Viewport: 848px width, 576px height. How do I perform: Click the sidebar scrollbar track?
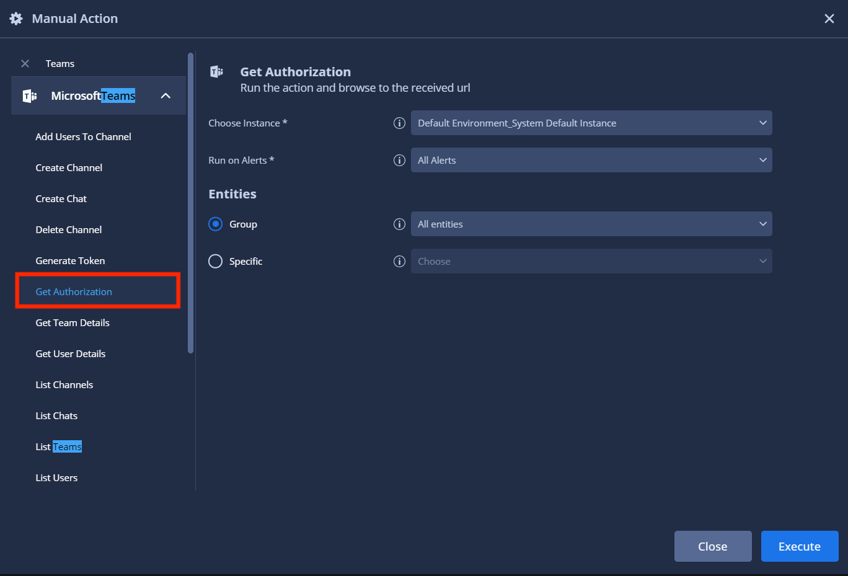[x=190, y=403]
